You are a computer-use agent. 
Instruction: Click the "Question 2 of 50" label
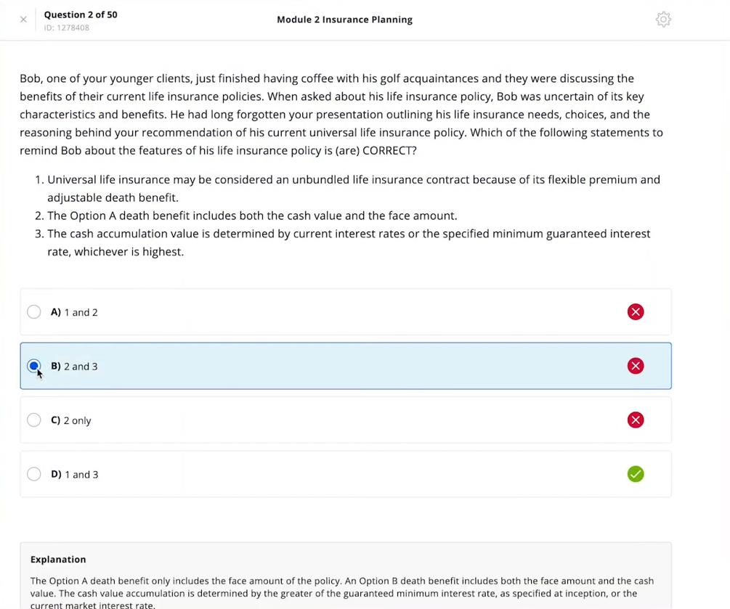click(81, 15)
